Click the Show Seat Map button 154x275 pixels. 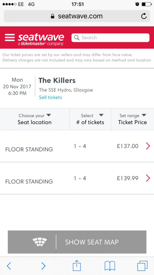[x=77, y=242]
